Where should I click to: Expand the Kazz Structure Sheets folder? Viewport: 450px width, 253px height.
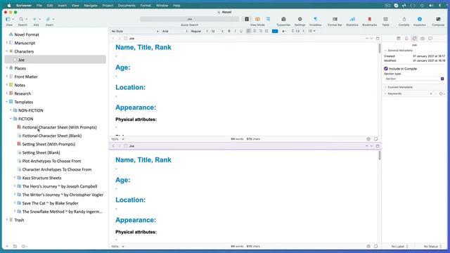(x=15, y=178)
